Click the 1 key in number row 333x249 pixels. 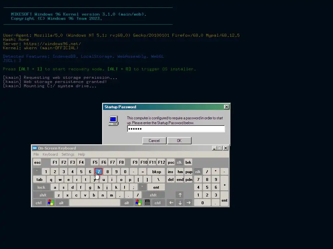[x=46, y=172]
